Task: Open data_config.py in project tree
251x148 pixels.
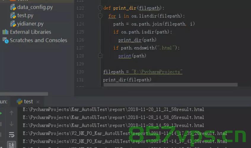Action: point(35,7)
